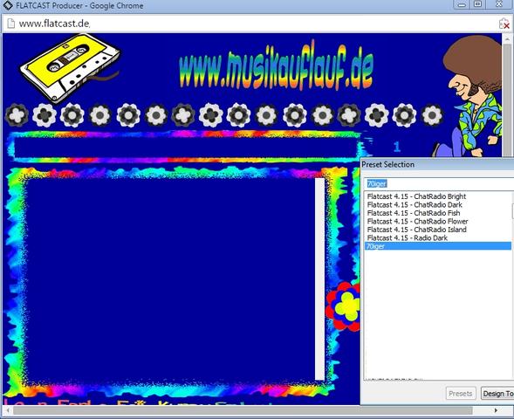The height and width of the screenshot is (419, 514).
Task: Click the horizontal scrollbar left arrow
Action: coord(8,410)
